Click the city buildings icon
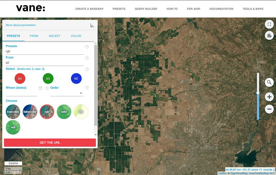This screenshot has height=175, width=276. click(x=269, y=35)
